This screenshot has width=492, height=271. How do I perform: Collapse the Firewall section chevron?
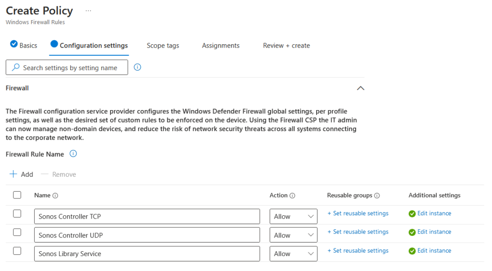click(360, 88)
